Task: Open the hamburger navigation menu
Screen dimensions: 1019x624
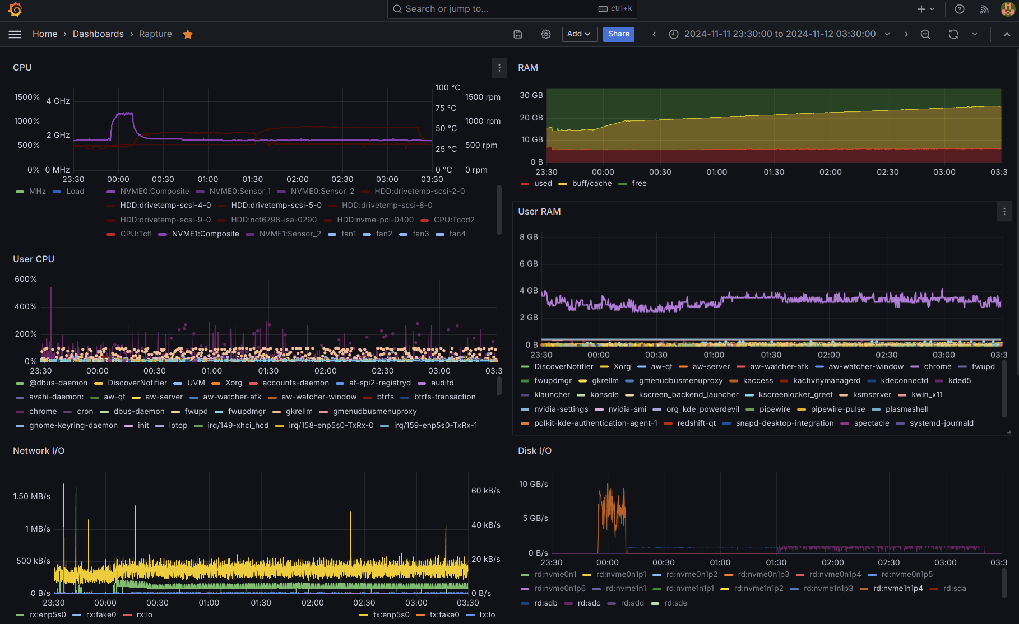Action: pyautogui.click(x=15, y=34)
